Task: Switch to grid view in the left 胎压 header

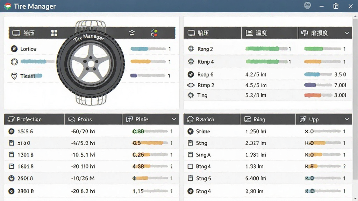Action: (54, 33)
